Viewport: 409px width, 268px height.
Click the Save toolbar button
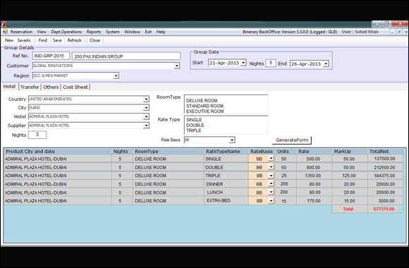click(57, 40)
